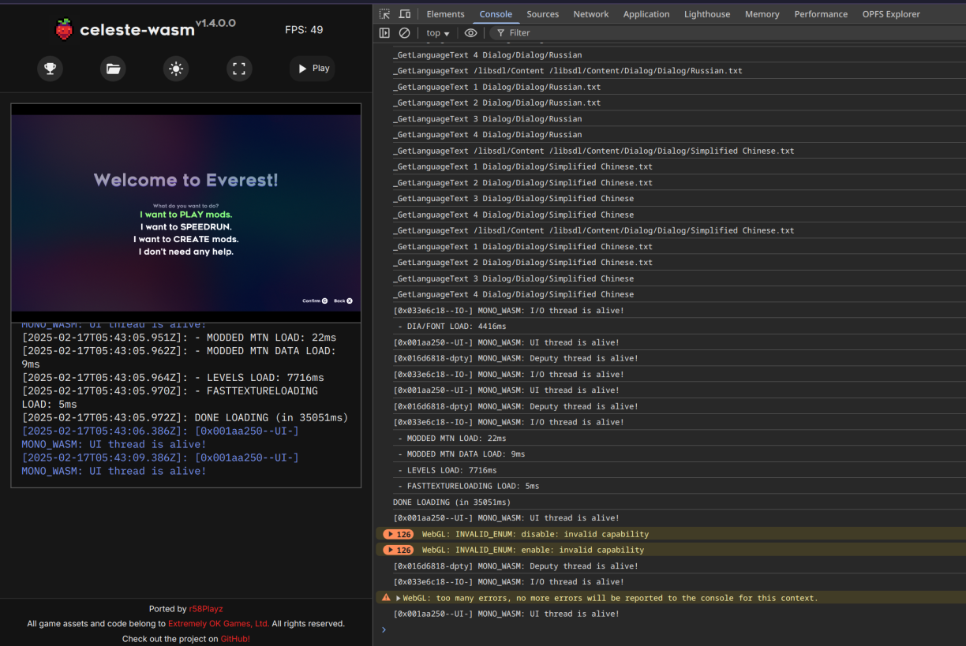Open the r58Playz link
Viewport: 966px width, 646px height.
[208, 609]
